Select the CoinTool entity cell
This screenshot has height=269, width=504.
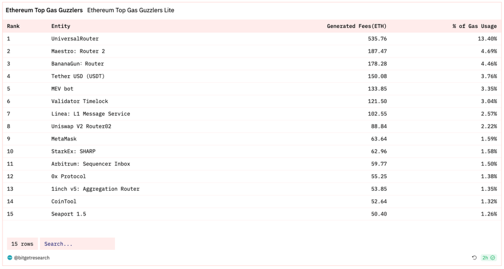(x=63, y=201)
